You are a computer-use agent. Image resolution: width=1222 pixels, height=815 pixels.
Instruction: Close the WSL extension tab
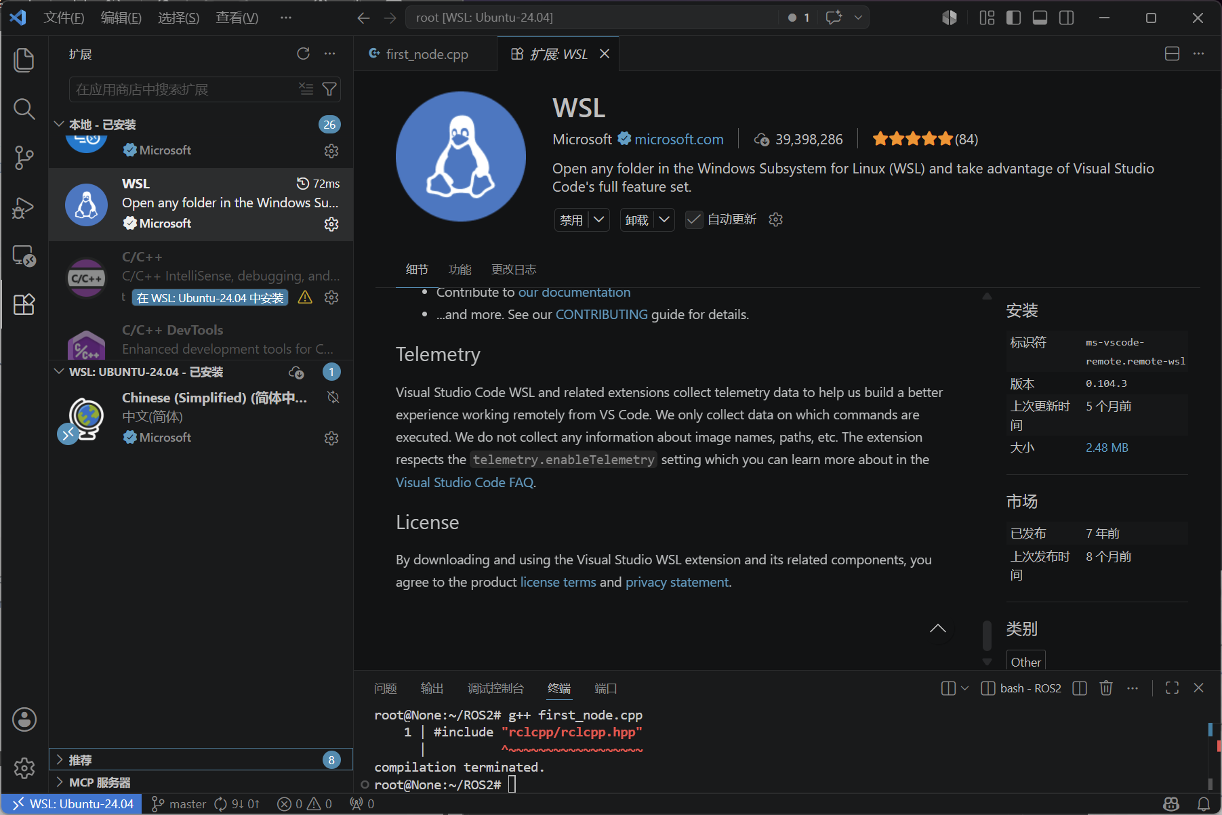tap(605, 54)
